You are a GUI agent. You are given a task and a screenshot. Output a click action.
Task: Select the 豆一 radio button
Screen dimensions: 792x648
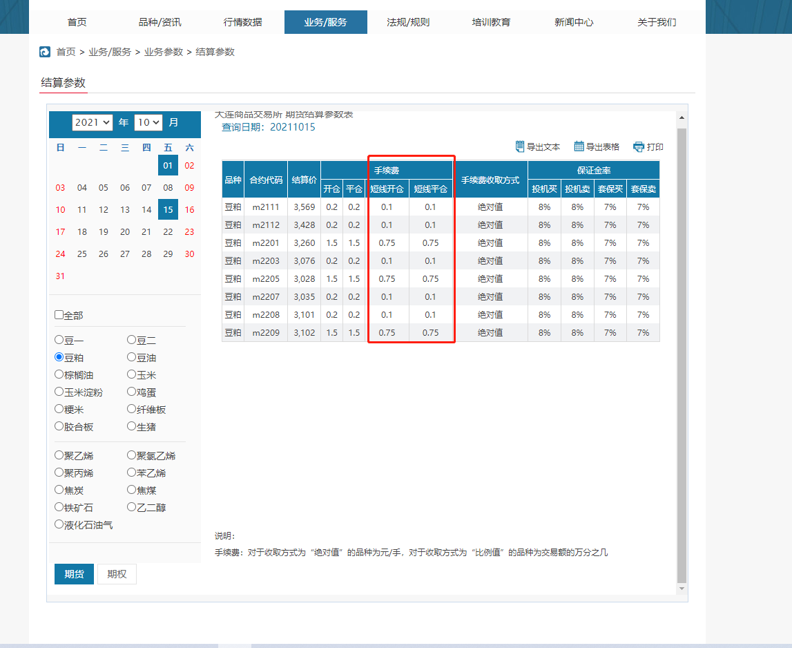[59, 340]
